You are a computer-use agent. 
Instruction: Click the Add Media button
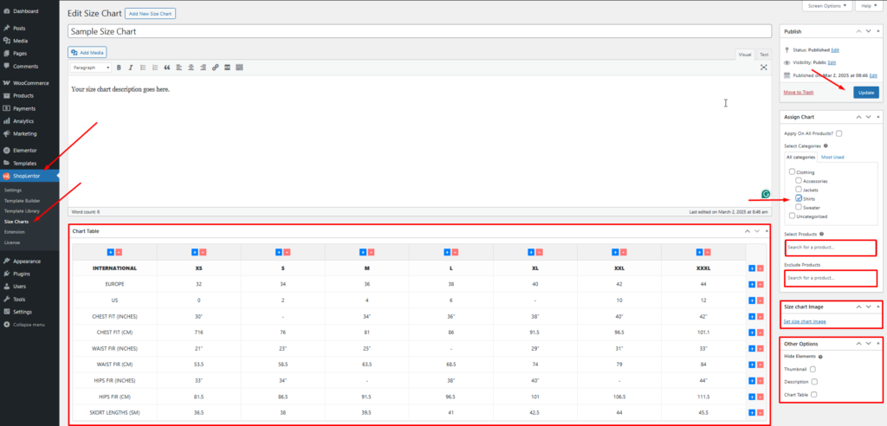pyautogui.click(x=87, y=52)
